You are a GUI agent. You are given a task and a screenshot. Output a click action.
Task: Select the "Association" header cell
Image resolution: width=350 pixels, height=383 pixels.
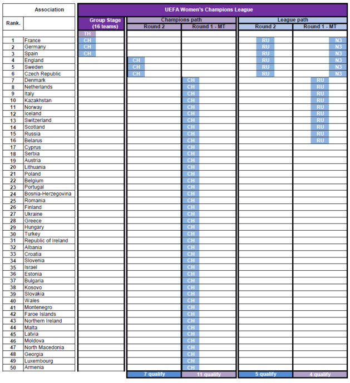pos(39,10)
